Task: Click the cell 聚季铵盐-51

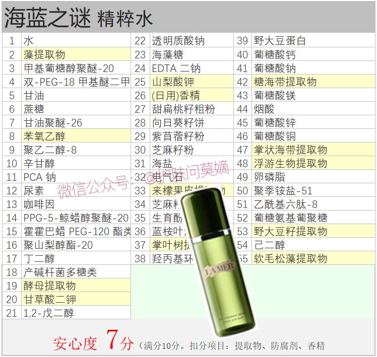Action: coord(313,190)
